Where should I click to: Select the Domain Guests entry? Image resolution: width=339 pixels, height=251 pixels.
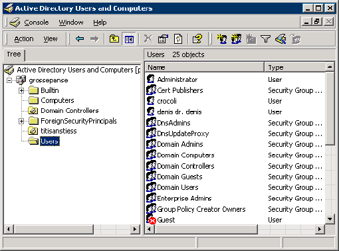coord(179,177)
